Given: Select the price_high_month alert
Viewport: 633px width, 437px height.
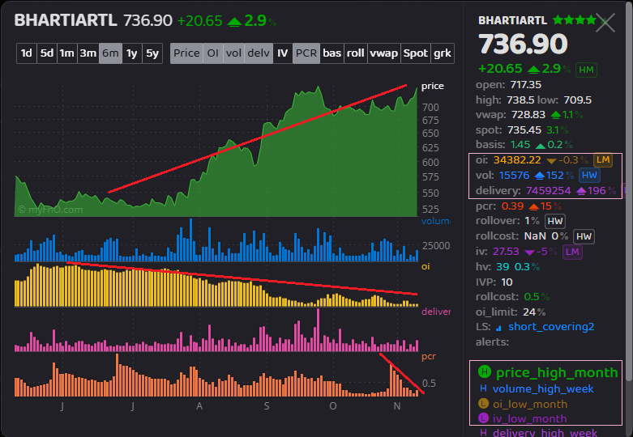Looking at the screenshot, I should tap(557, 372).
